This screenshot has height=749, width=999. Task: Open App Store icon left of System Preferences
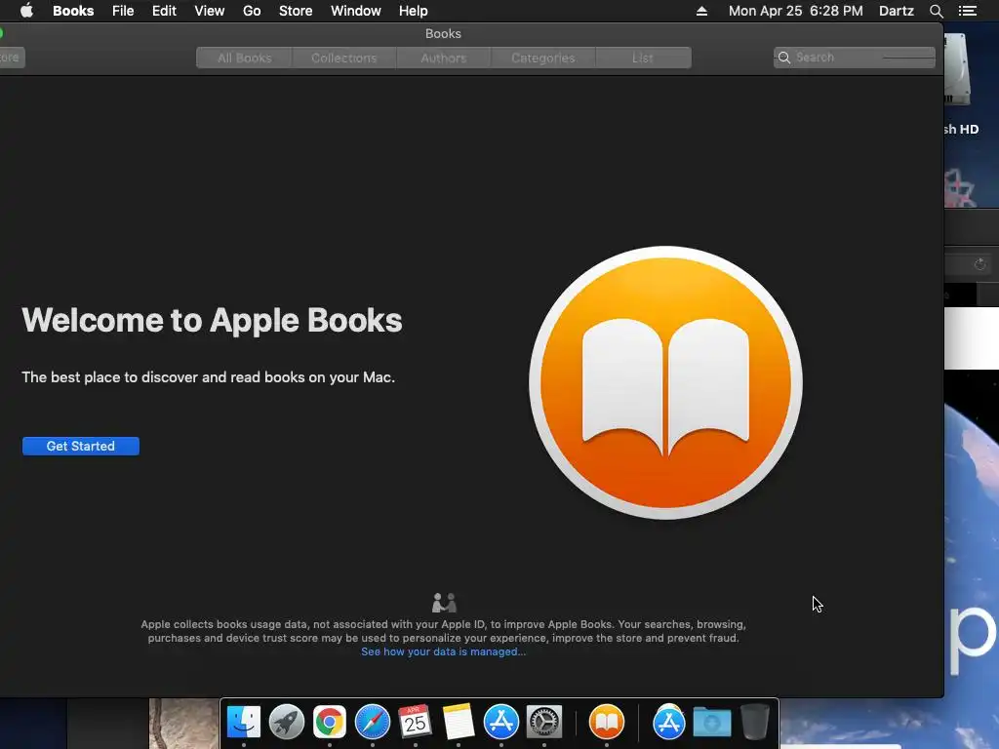click(x=501, y=723)
